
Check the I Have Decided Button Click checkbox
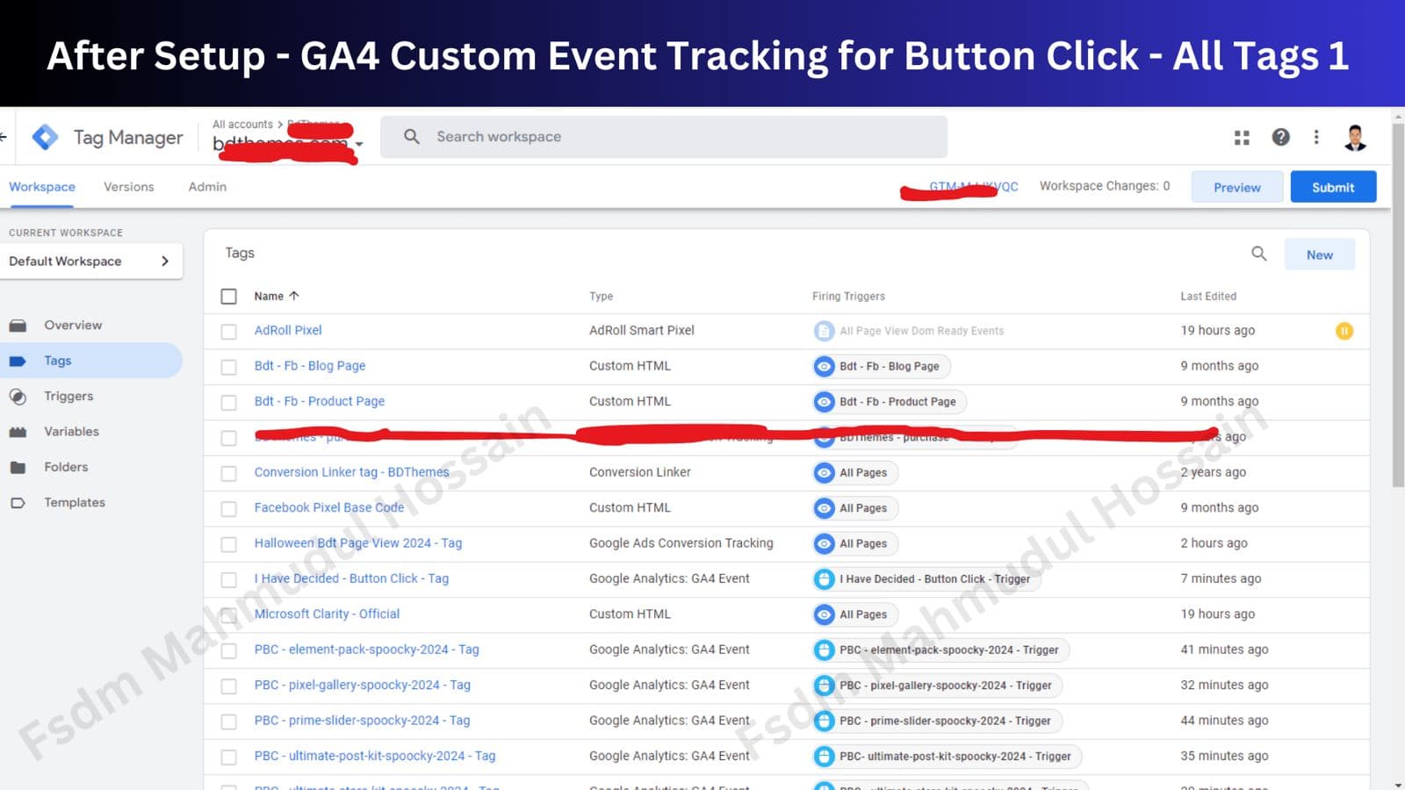(229, 579)
